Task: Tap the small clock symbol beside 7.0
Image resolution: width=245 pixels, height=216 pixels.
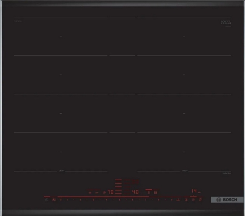Action: point(105,193)
